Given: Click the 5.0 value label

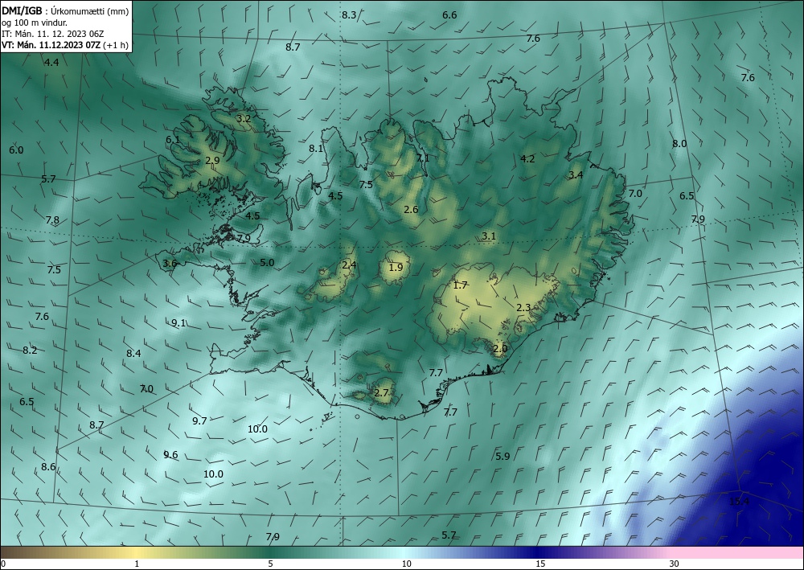Looking at the screenshot, I should coord(267,262).
